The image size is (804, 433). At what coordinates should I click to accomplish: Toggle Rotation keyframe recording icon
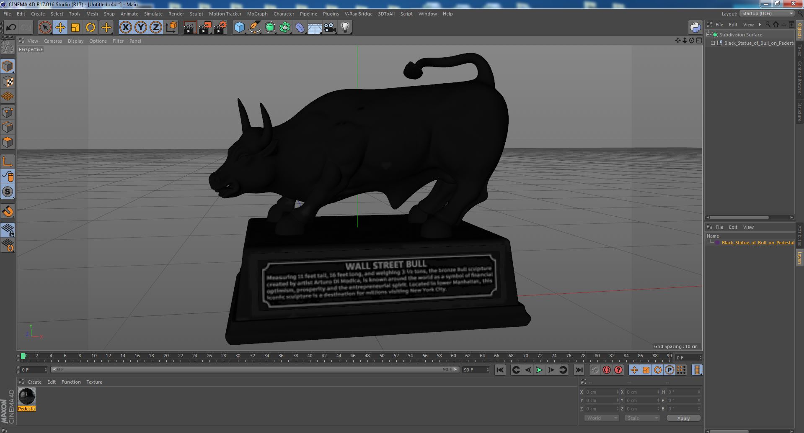[x=657, y=370]
